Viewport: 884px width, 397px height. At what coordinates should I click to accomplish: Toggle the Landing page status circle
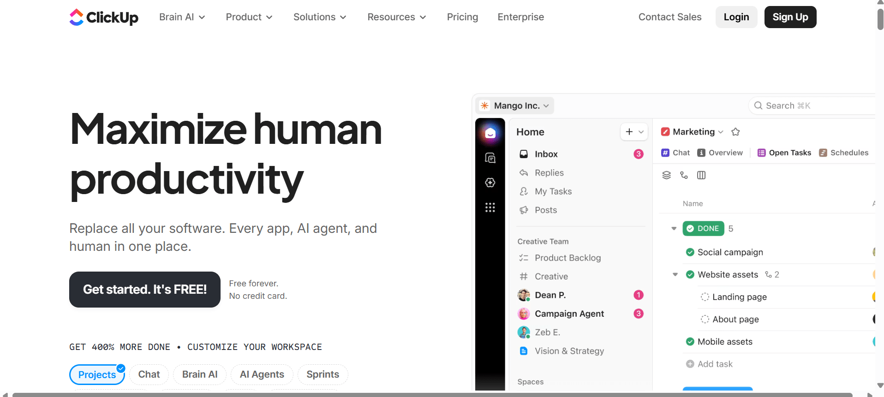(705, 297)
